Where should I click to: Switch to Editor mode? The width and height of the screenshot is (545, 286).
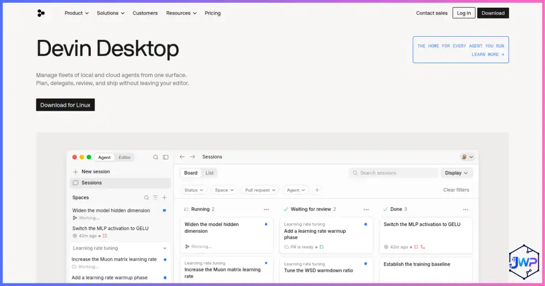(x=124, y=158)
